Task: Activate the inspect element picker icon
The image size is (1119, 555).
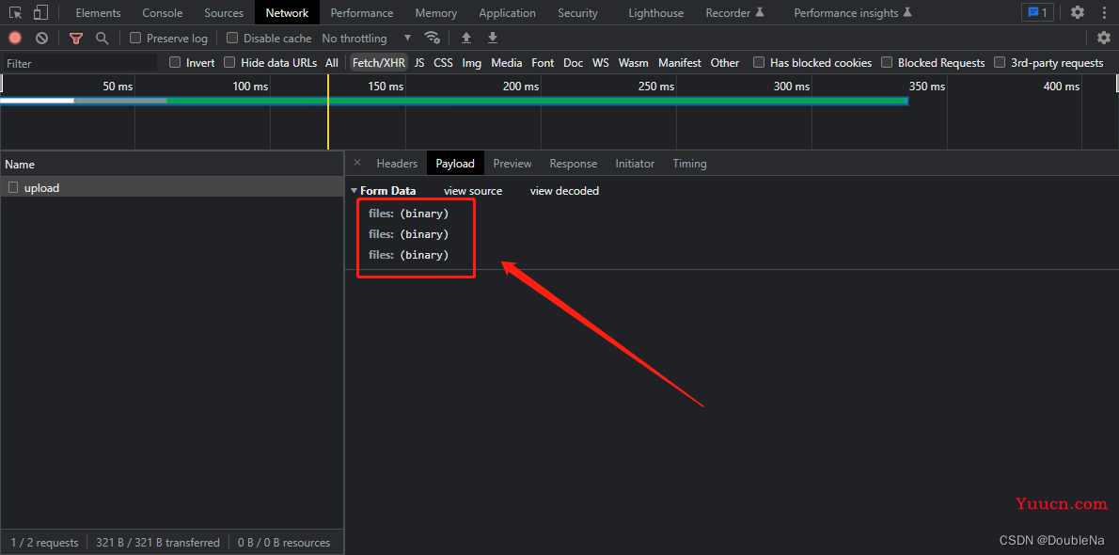Action: 15,12
